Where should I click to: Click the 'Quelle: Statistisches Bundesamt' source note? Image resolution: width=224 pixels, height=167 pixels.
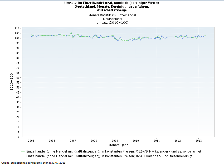pyautogui.click(x=33, y=163)
